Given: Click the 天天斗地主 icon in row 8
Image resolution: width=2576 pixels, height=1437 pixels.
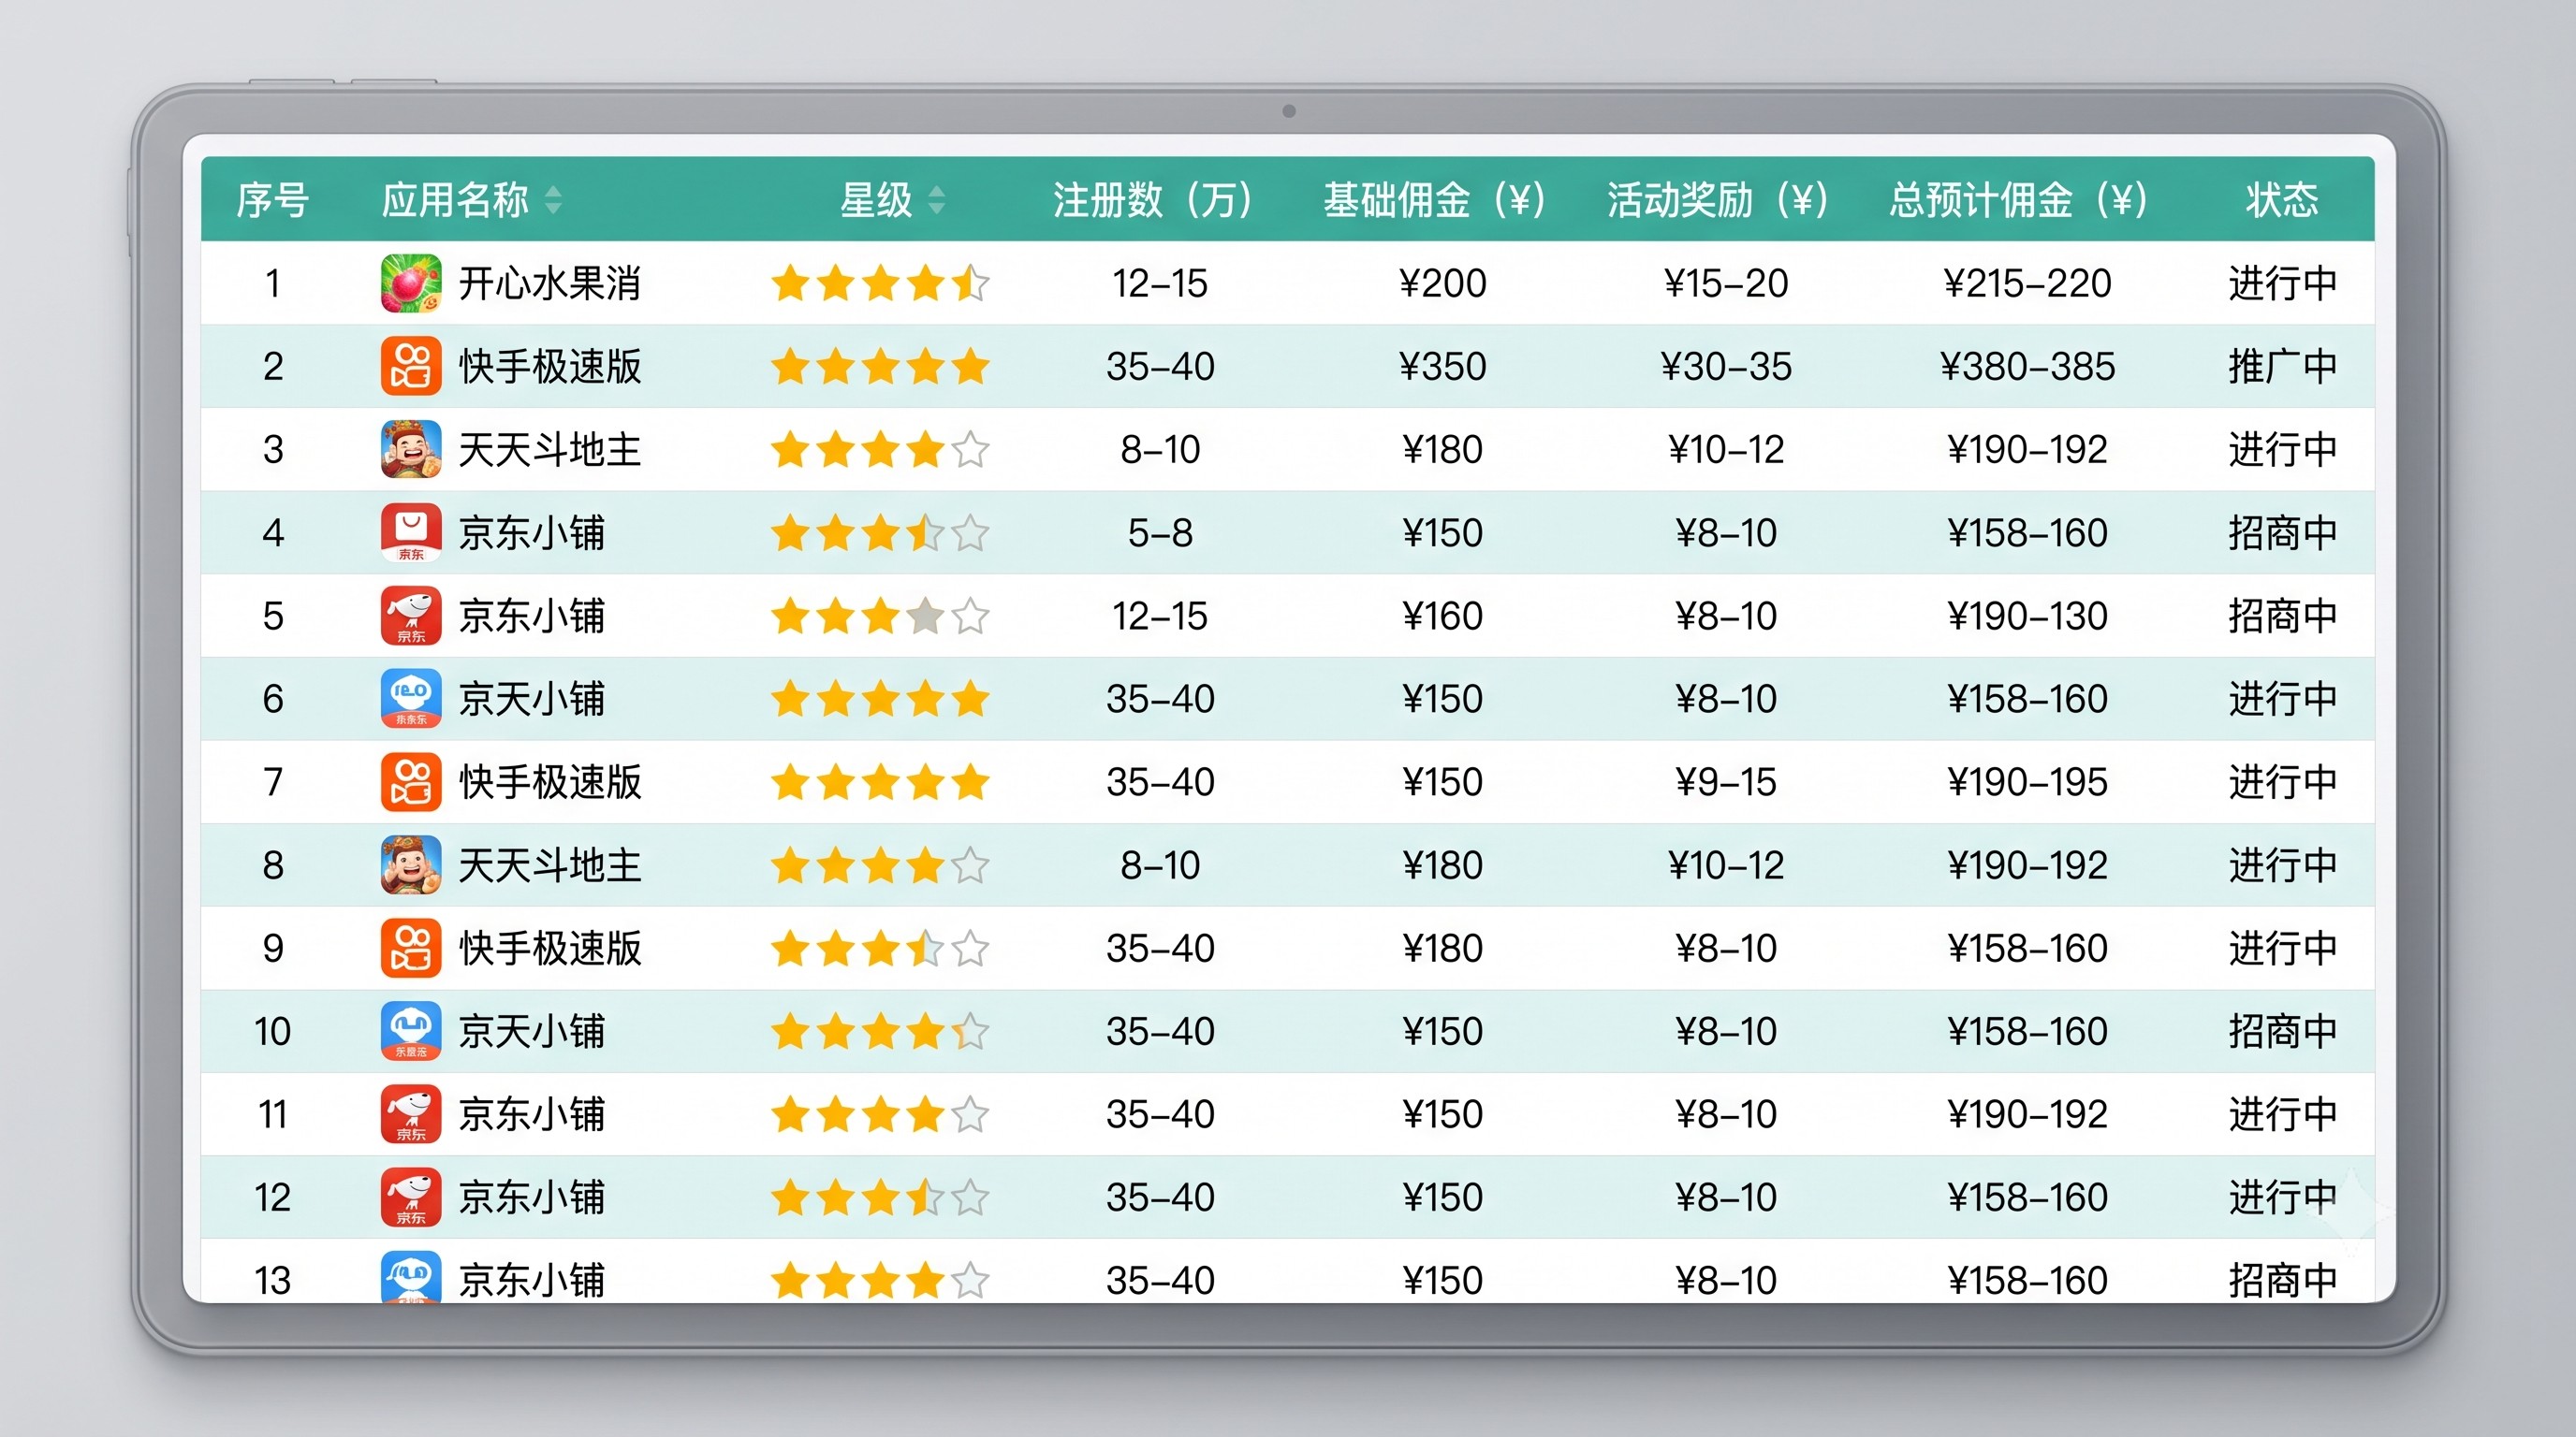Looking at the screenshot, I should [411, 864].
